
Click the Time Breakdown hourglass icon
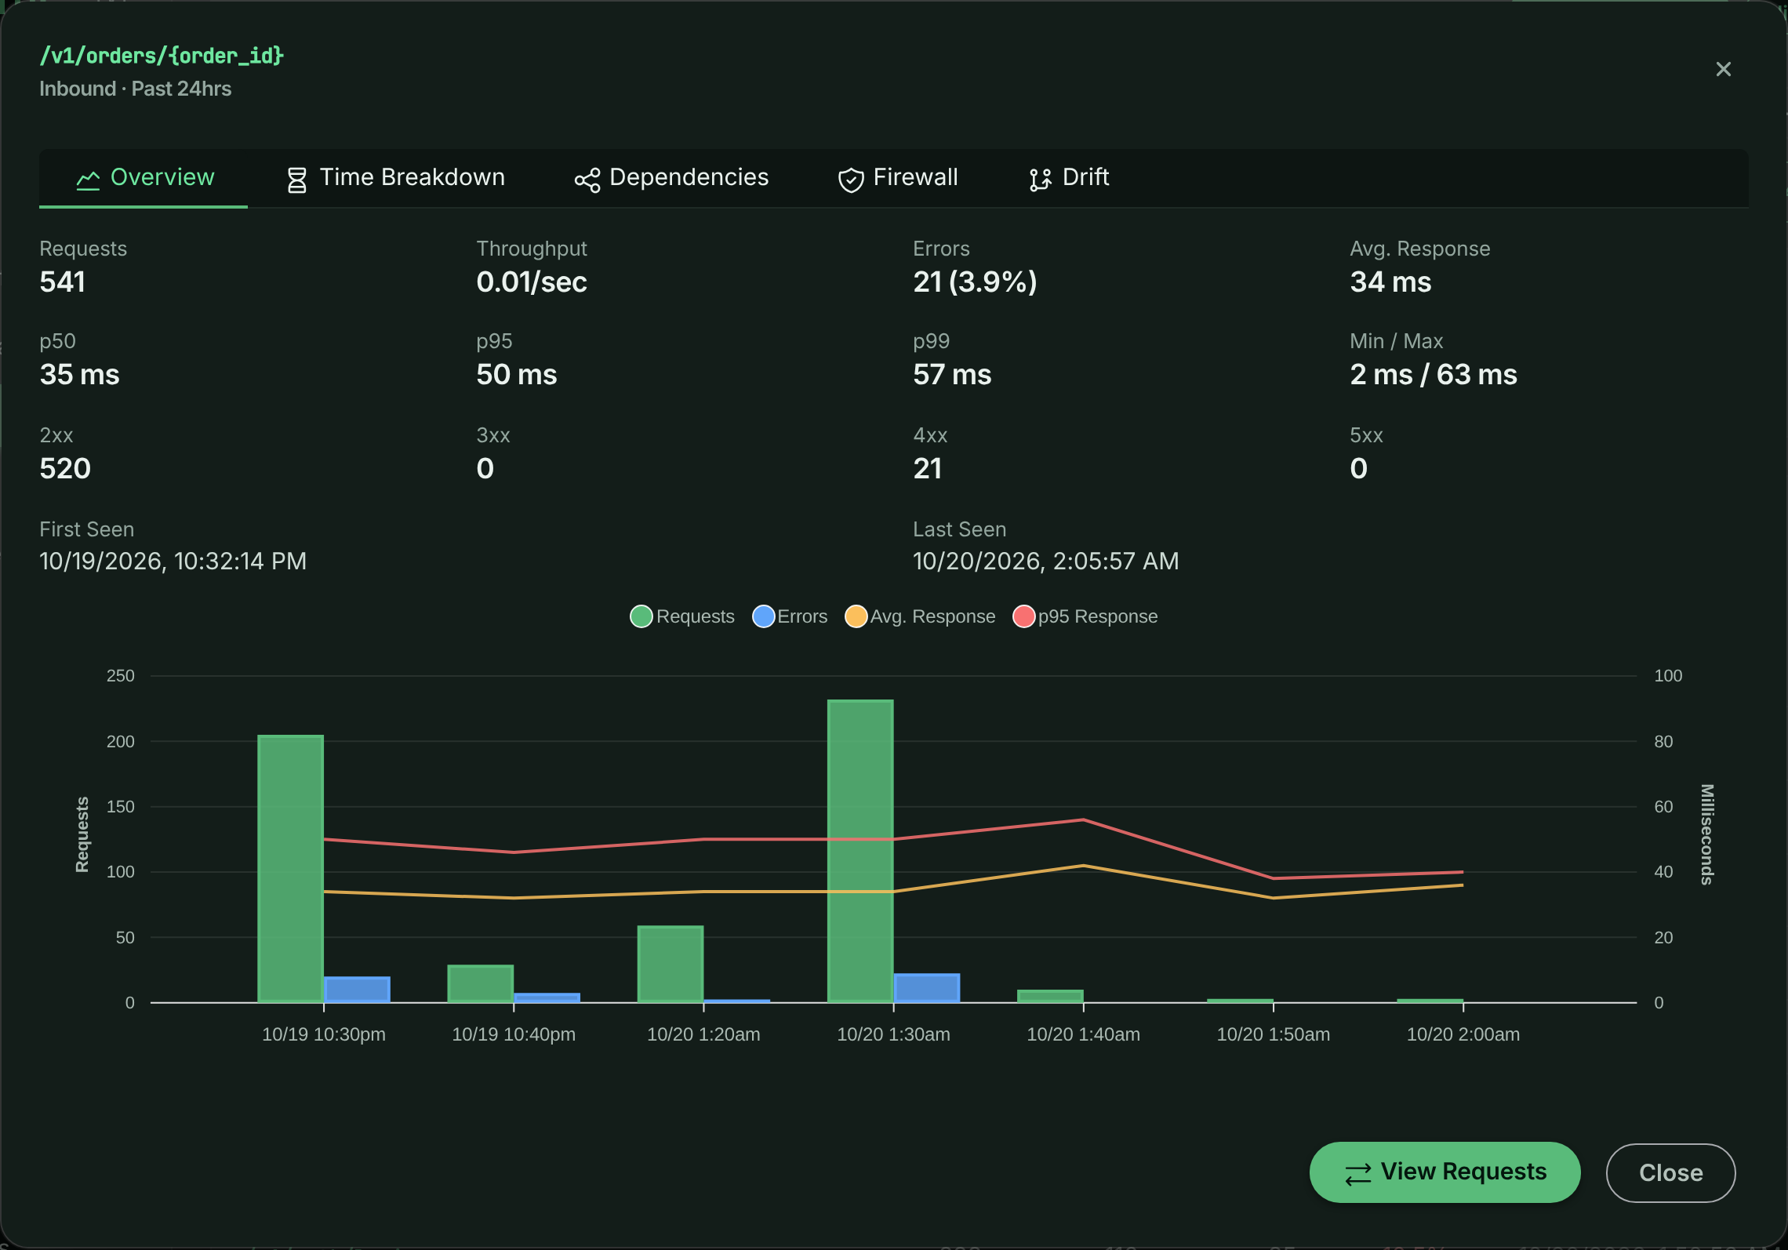(x=296, y=180)
